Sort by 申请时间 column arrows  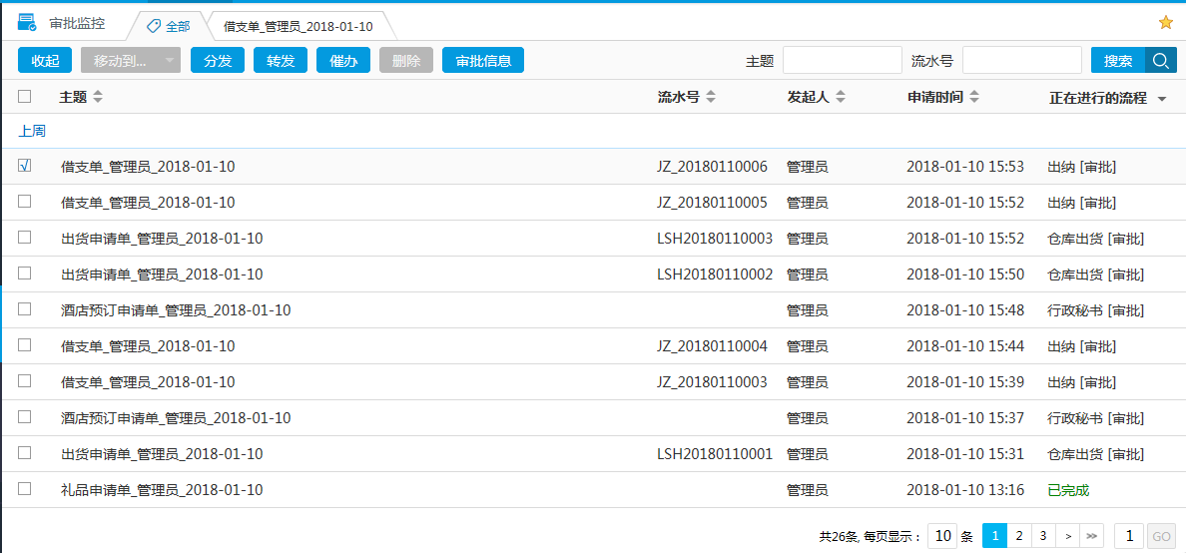tap(974, 98)
